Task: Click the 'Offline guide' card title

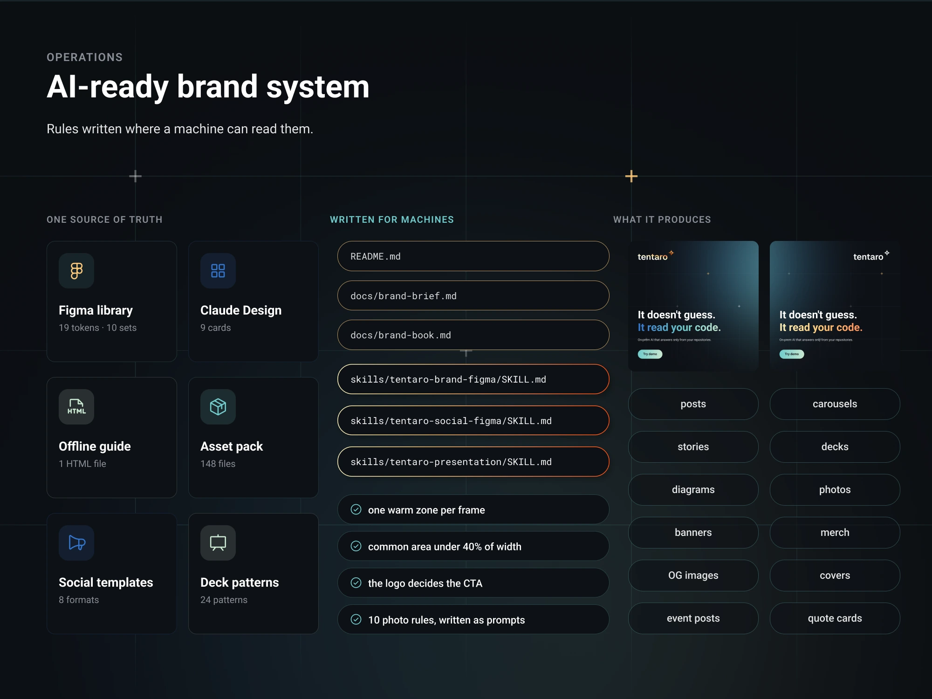Action: coord(95,446)
